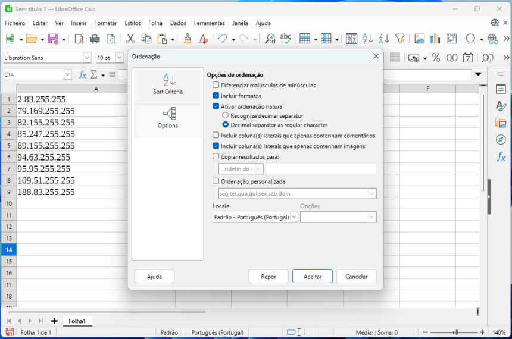Image resolution: width=512 pixels, height=339 pixels.
Task: Click the Undo arrow icon
Action: tap(223, 39)
